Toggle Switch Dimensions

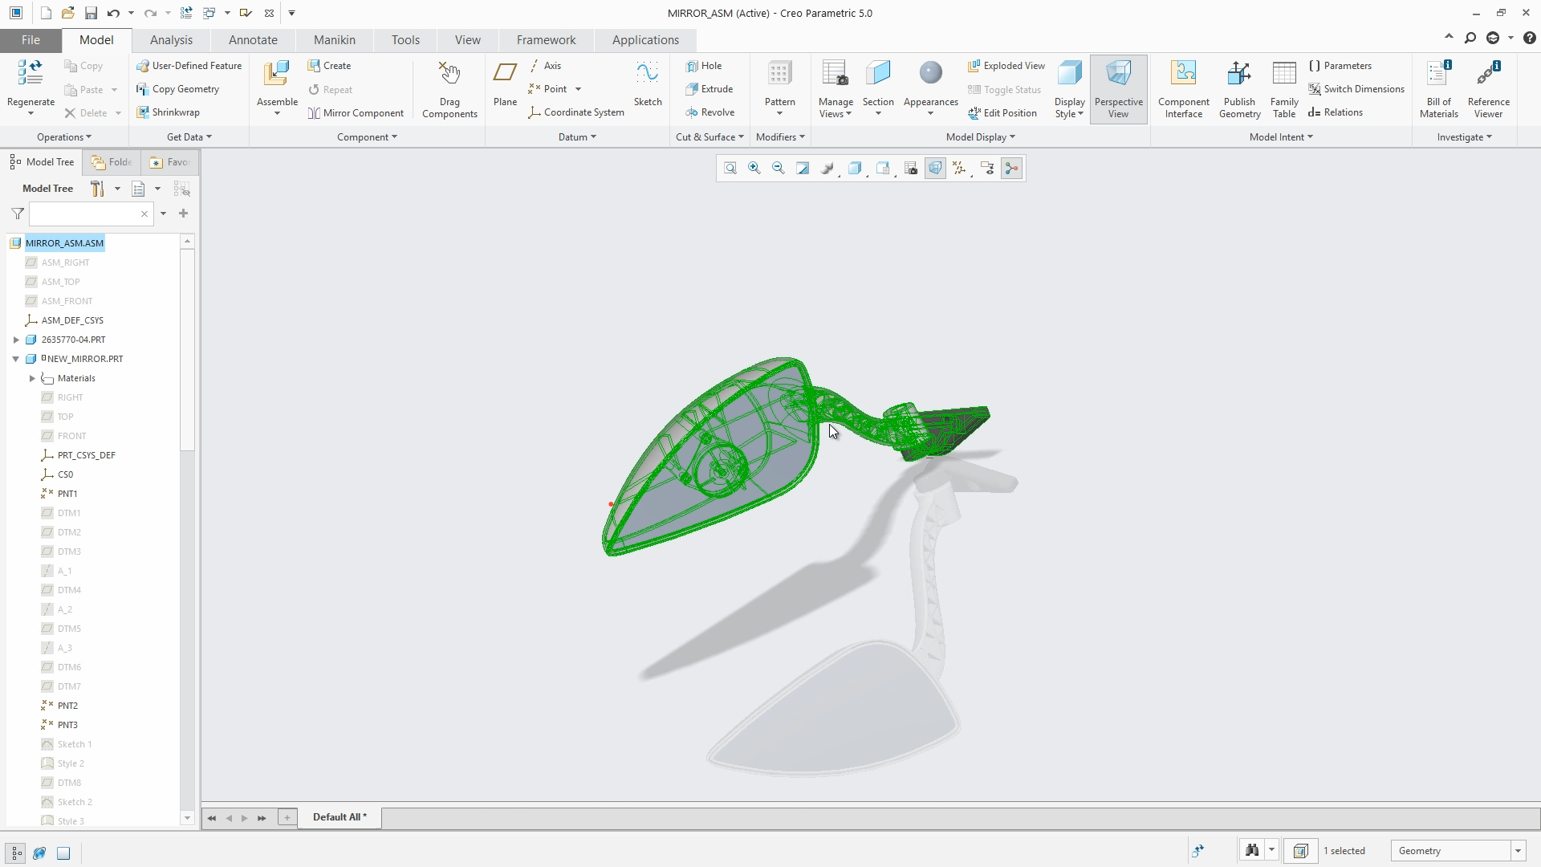pos(1356,89)
